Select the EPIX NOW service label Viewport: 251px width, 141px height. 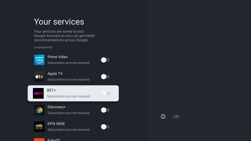[x=56, y=124]
